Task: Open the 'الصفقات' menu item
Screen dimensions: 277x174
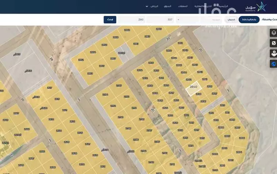Action: point(182,7)
